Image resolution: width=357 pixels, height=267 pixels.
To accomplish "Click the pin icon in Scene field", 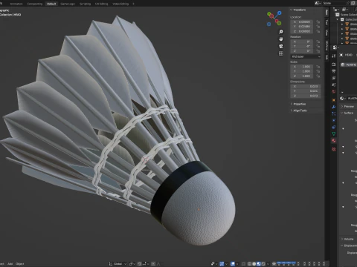I will pos(347,3).
